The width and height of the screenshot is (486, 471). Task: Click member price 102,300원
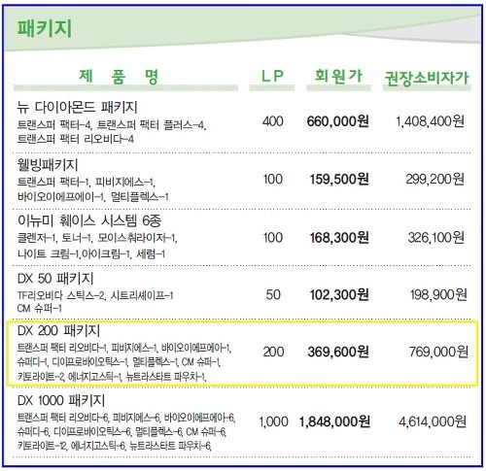339,295
